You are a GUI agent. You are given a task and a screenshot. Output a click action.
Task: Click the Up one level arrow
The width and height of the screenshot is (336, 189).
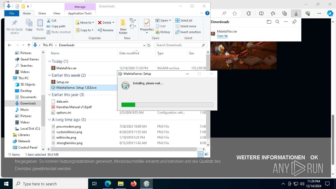coord(29,45)
